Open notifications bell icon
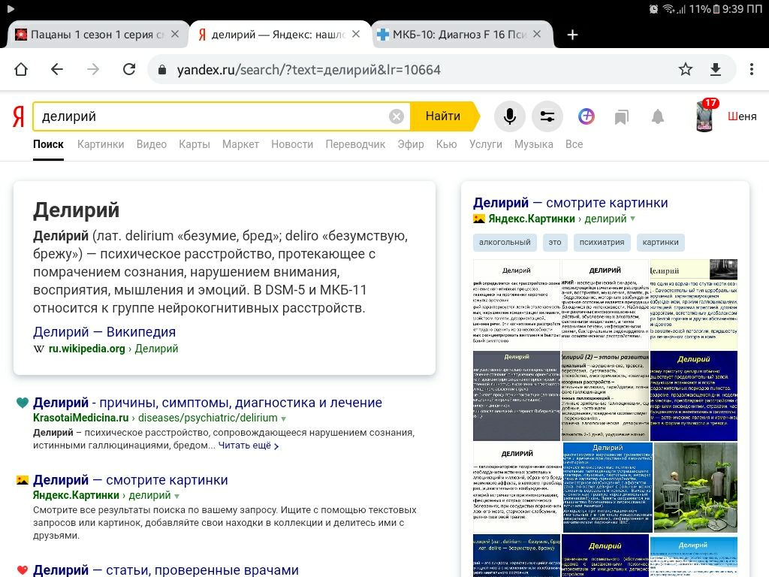The width and height of the screenshot is (769, 577). [658, 116]
